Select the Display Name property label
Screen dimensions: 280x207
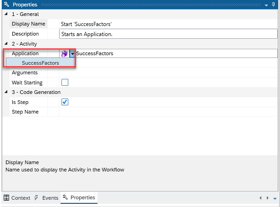(x=28, y=24)
